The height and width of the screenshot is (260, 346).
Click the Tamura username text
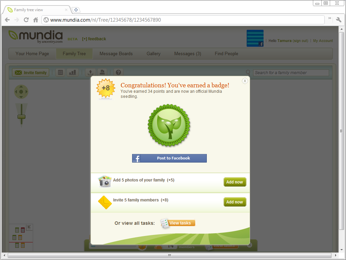(285, 41)
